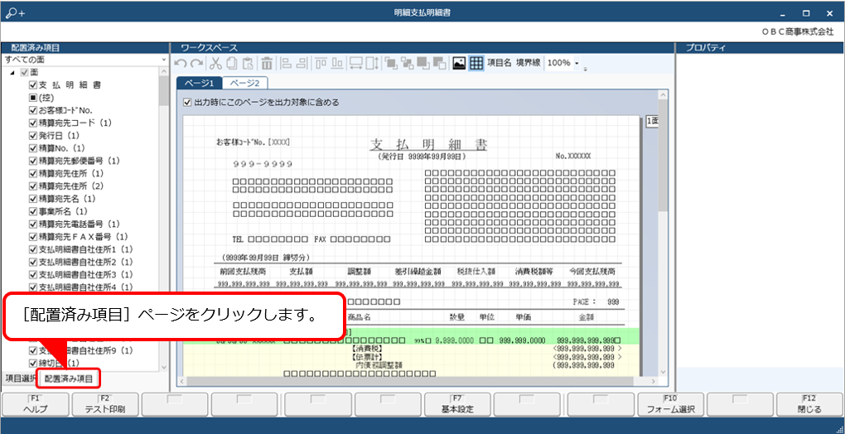Viewport: 845px width, 434px height.
Task: Toggle 境界線 display in toolbar
Action: 529,63
